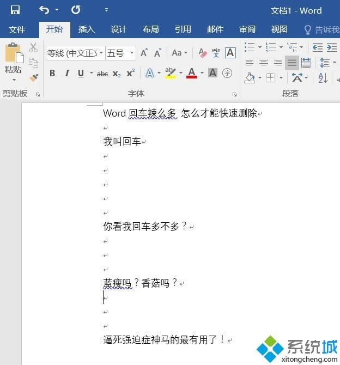Toggle character shading with the gray A
340x365 pixels.
click(x=212, y=73)
